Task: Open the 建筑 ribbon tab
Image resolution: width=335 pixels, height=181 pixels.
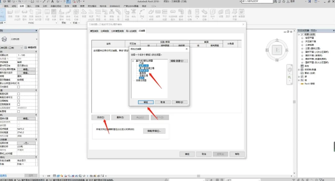Action: pos(7,6)
